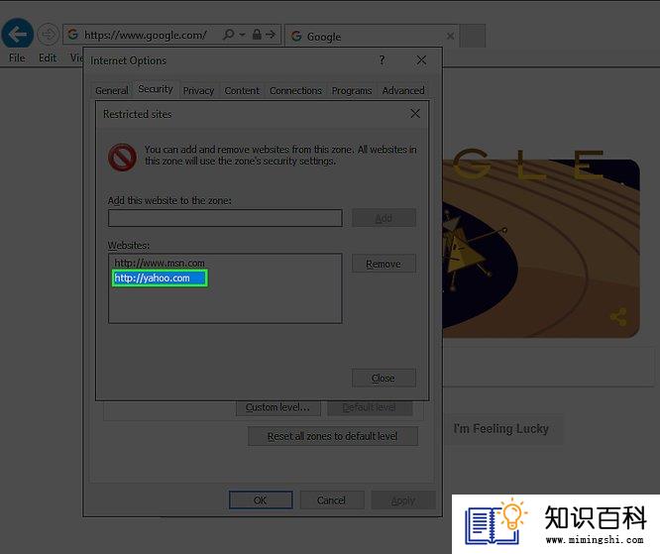
Task: Click the Remove button
Action: (x=384, y=264)
